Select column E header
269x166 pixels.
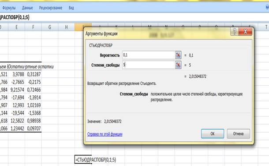click(16, 27)
